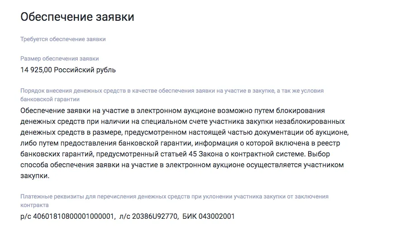400x236 pixels.
Task: Click paragraph line starting Обеспечение заявки на участие
Action: click(x=172, y=111)
